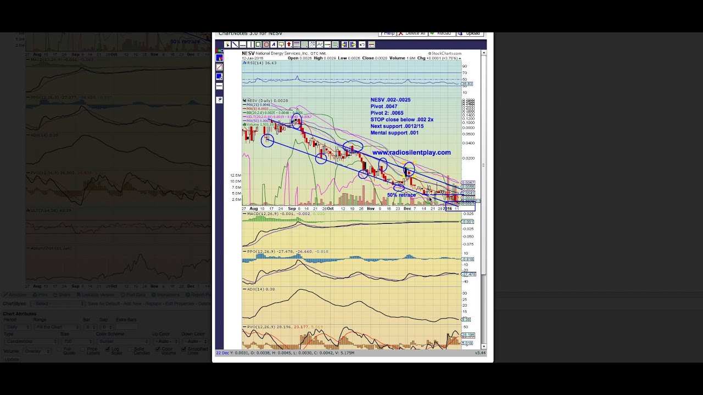Click the last toolbar icon after undo
The image size is (703, 395).
371,44
